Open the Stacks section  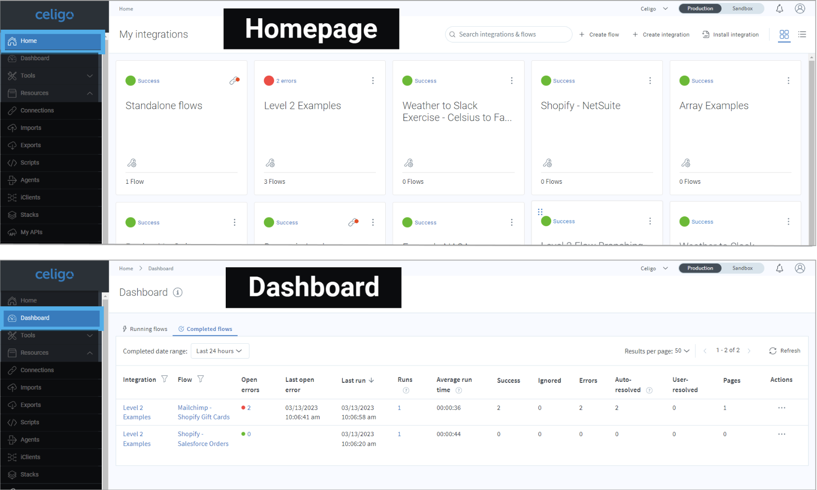(30, 214)
